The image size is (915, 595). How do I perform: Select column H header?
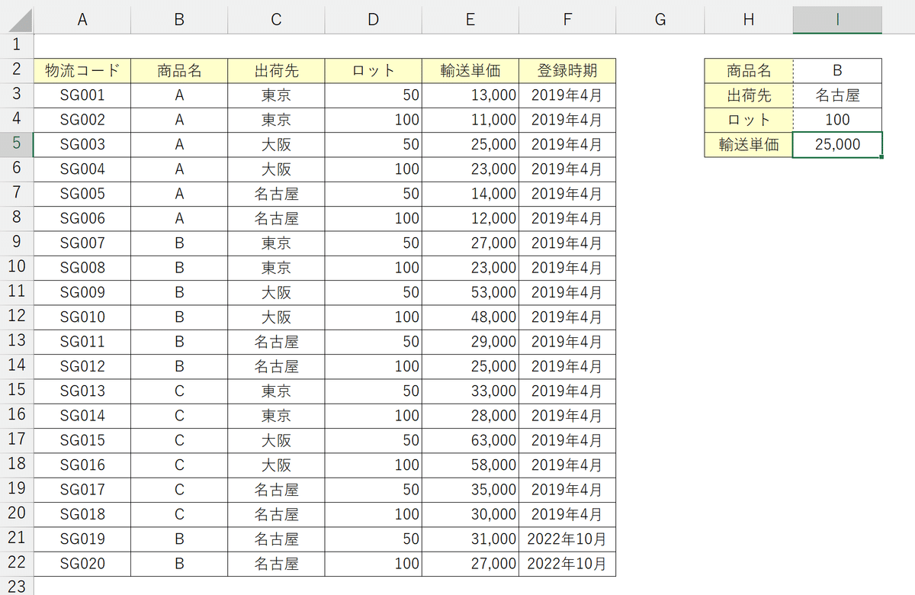(x=749, y=20)
